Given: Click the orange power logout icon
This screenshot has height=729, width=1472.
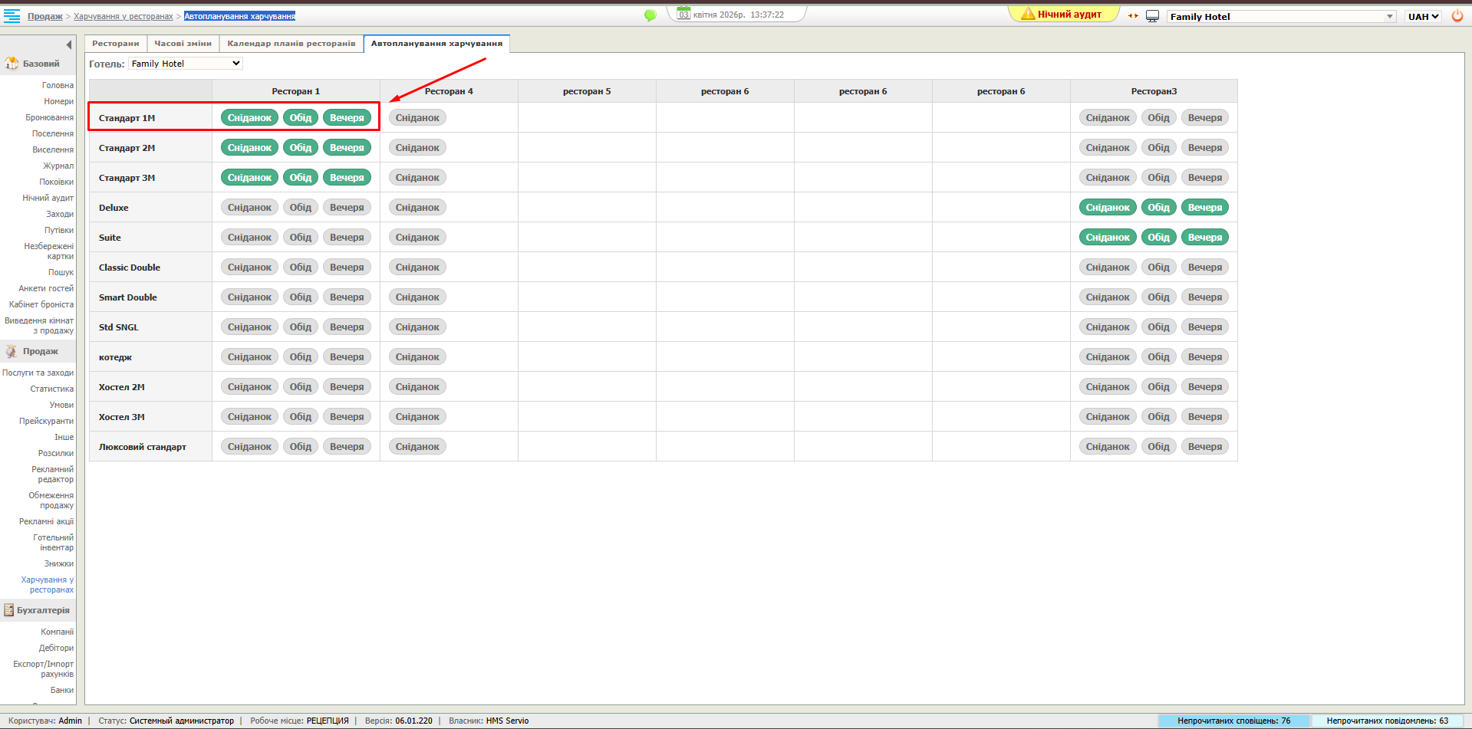Looking at the screenshot, I should [x=1457, y=16].
